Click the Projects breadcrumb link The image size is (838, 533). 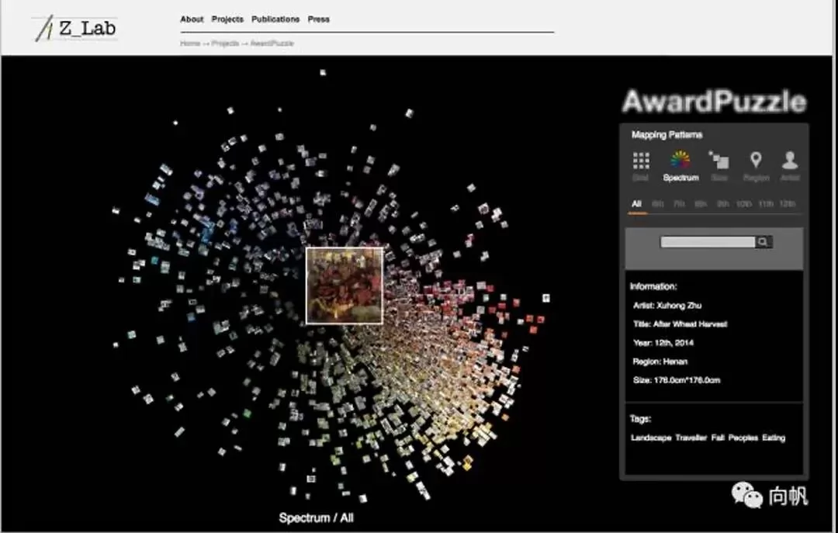point(225,43)
